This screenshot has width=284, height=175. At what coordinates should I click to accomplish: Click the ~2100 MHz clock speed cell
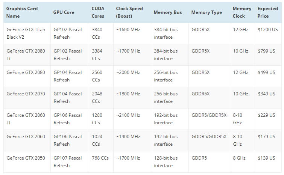point(128,115)
